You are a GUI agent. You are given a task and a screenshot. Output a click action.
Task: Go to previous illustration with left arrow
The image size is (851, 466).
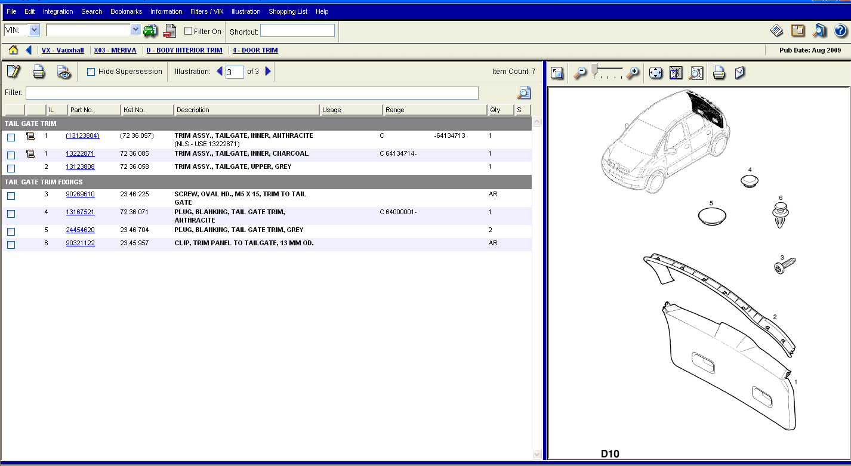tap(220, 72)
